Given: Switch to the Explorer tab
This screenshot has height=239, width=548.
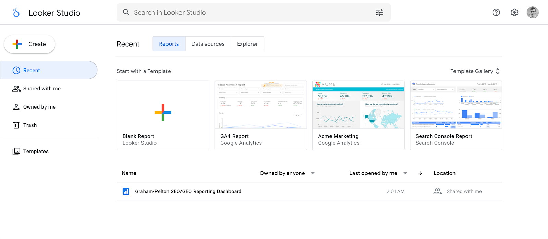Looking at the screenshot, I should click(x=247, y=44).
